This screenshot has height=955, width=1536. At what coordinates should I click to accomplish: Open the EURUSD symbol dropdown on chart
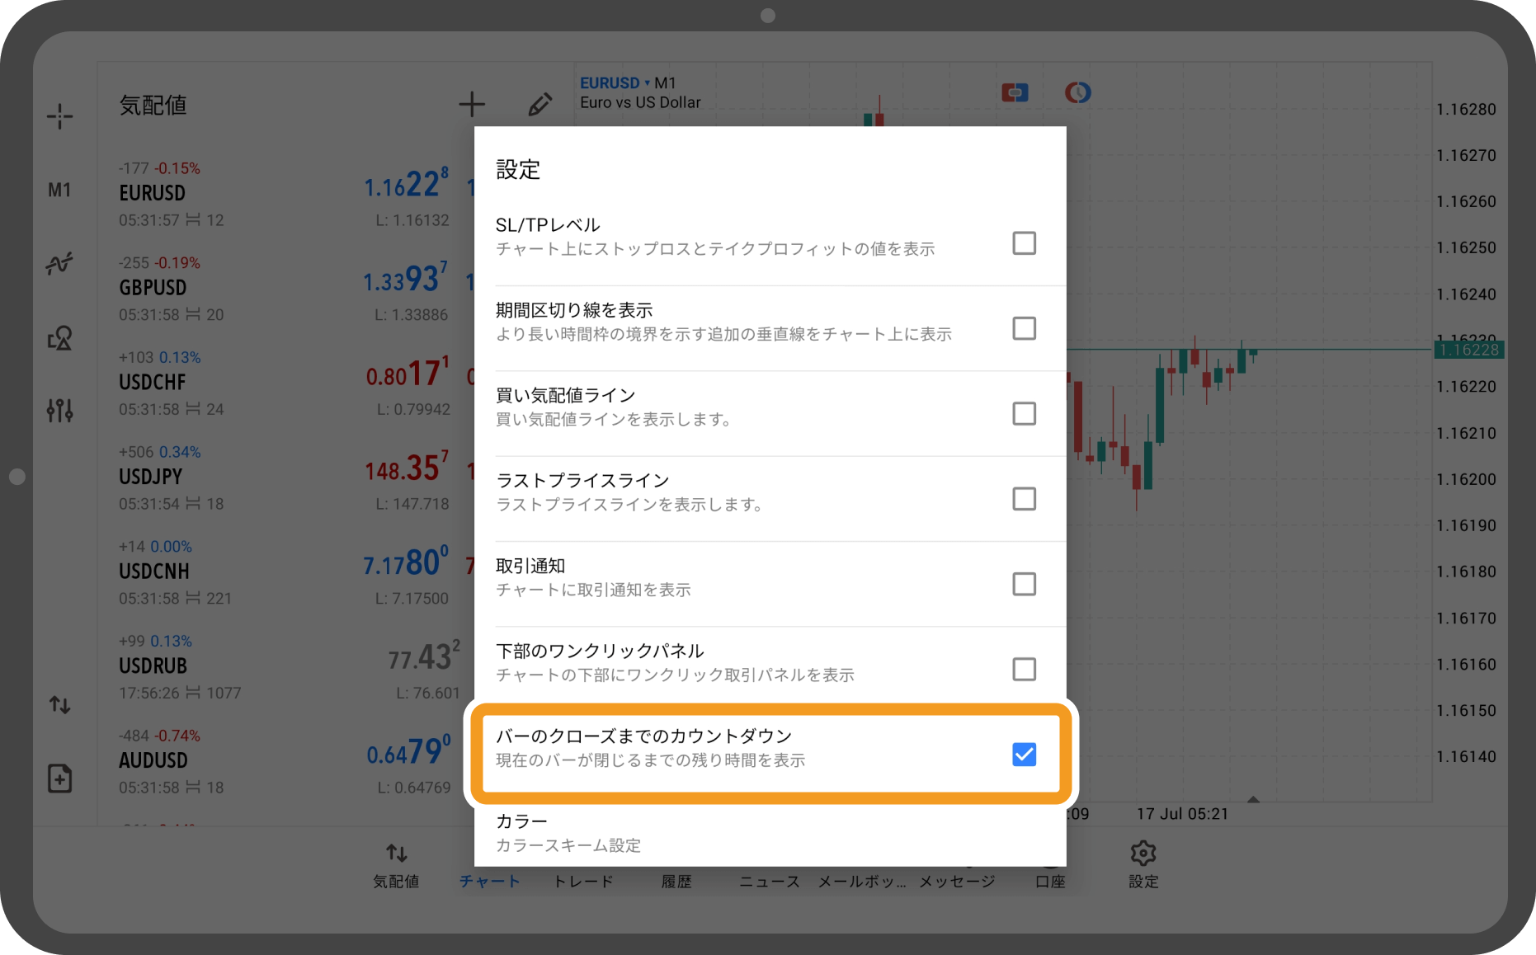click(615, 83)
